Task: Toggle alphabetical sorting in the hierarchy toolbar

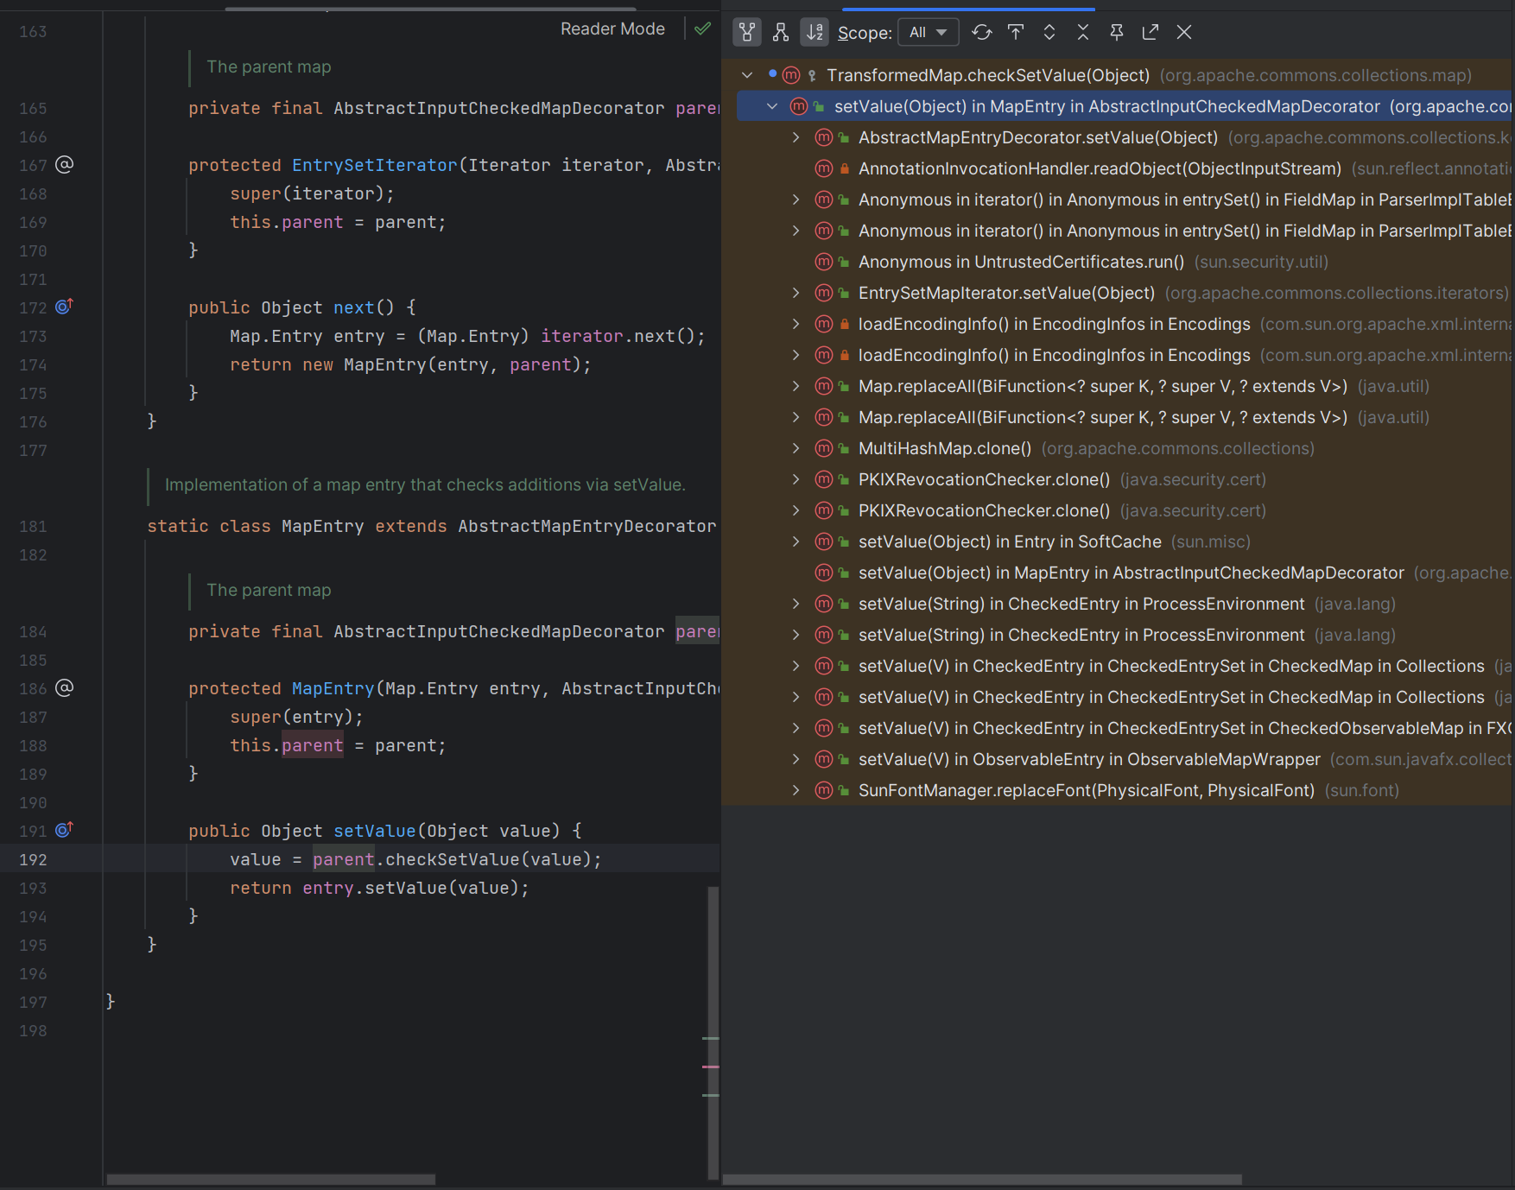Action: pyautogui.click(x=815, y=32)
